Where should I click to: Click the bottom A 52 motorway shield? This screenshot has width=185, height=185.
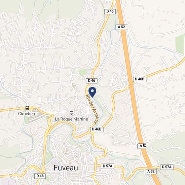(151, 172)
